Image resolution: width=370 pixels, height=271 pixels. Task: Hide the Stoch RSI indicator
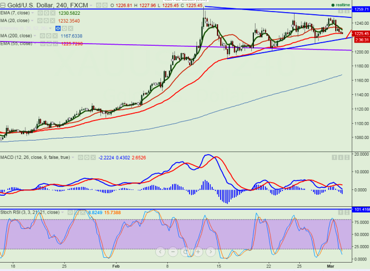coord(70,213)
